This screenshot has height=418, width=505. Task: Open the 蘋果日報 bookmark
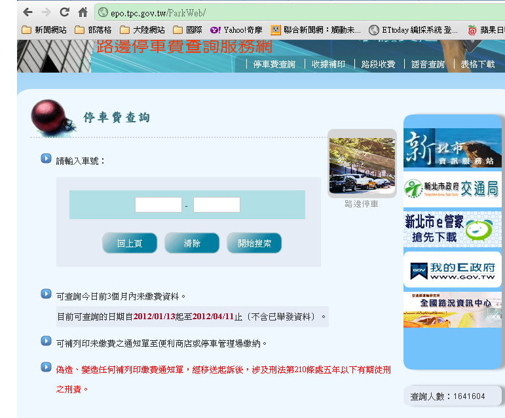pyautogui.click(x=486, y=30)
